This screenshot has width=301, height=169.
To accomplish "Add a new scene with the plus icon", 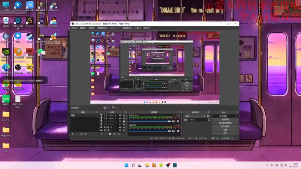I will point(73,134).
